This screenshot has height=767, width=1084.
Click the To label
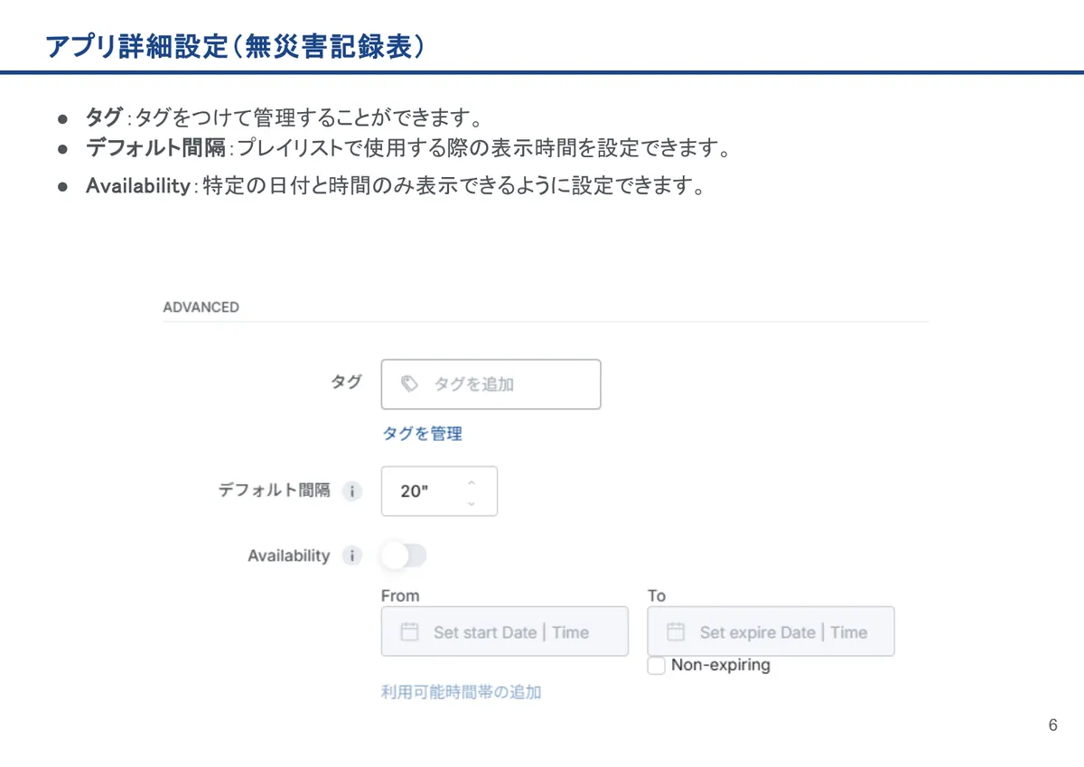(657, 595)
